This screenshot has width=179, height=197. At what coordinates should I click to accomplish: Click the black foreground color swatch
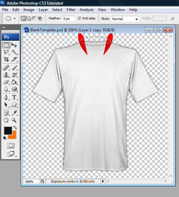coord(8,131)
